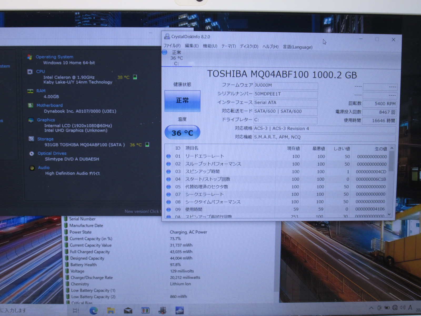Open the ファイル(F) menu
421x316 pixels.
tap(172, 46)
